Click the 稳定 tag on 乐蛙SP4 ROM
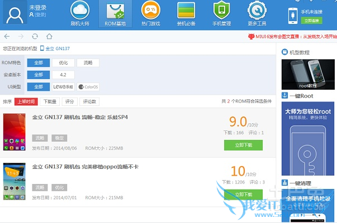The height and width of the screenshot is (223, 337). tap(59, 138)
